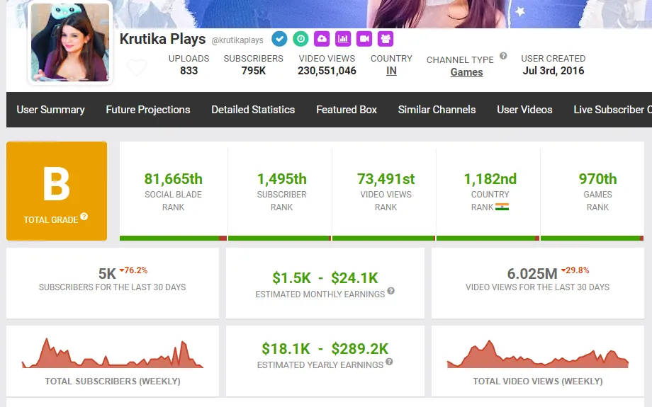Open the User Summary tab

pyautogui.click(x=50, y=110)
